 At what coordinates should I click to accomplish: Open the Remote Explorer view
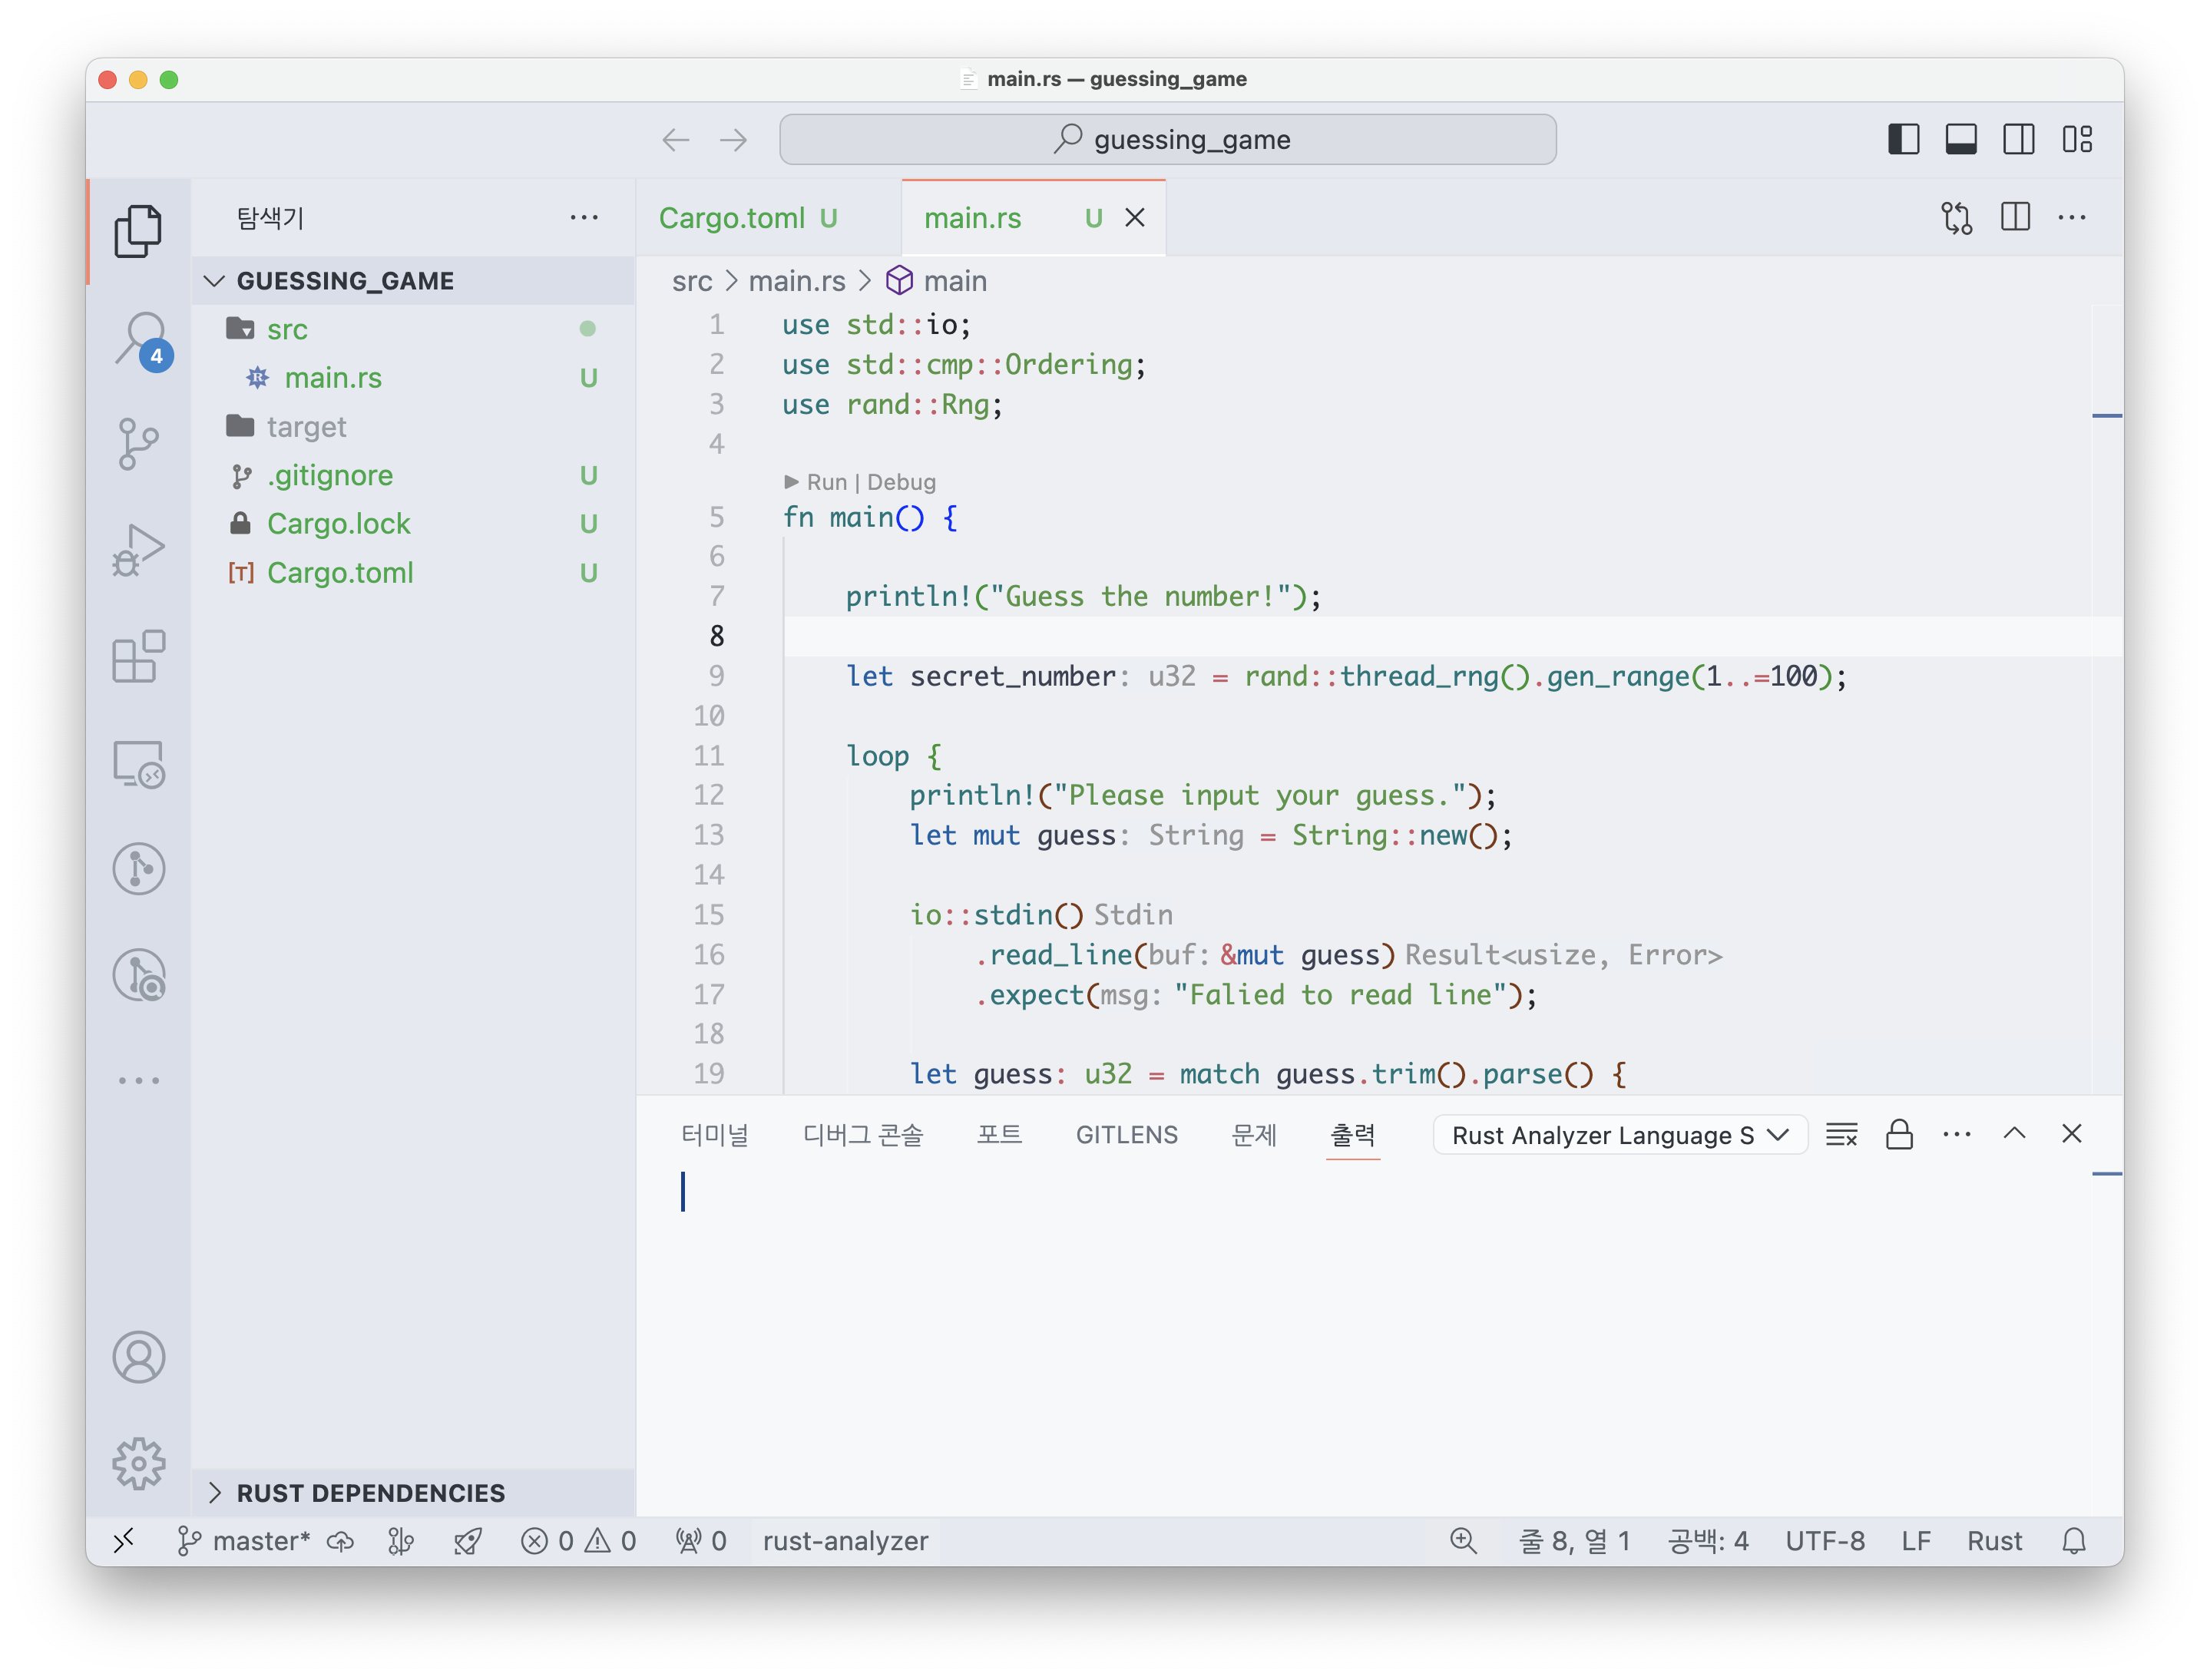(x=138, y=764)
